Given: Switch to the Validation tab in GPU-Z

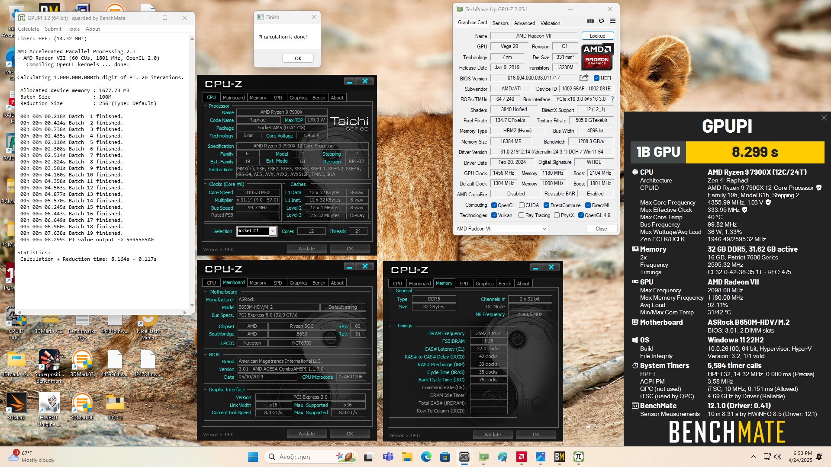Looking at the screenshot, I should pyautogui.click(x=550, y=23).
